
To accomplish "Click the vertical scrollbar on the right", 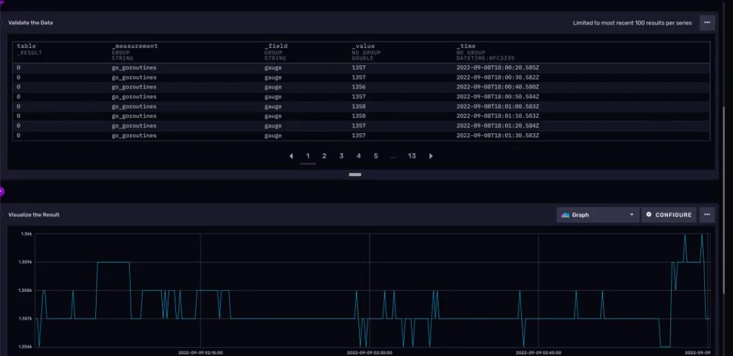I will [x=724, y=200].
